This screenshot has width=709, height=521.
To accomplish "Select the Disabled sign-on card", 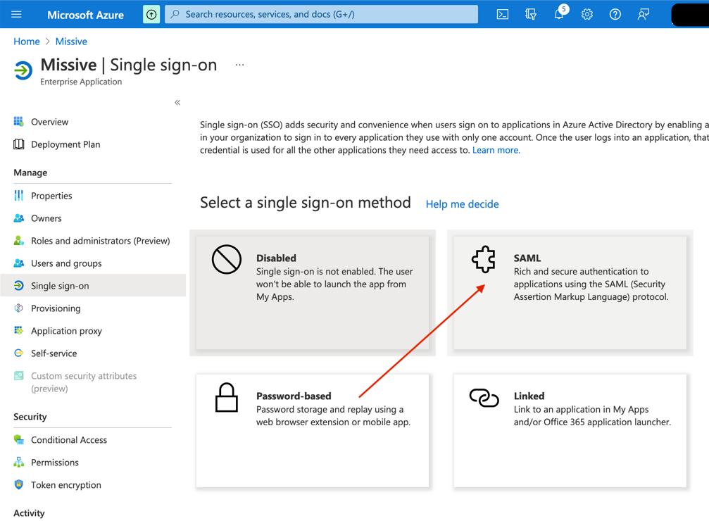I will [x=313, y=292].
